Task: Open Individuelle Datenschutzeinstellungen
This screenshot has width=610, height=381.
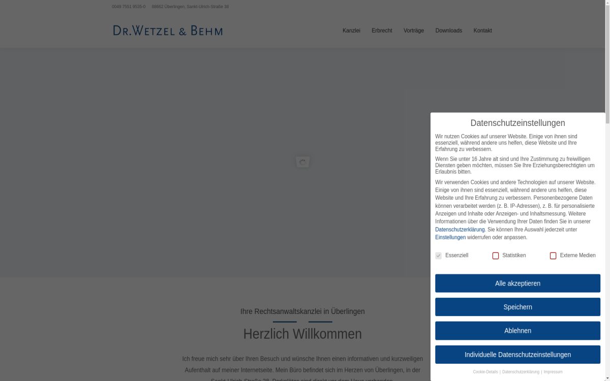Action: (517, 354)
